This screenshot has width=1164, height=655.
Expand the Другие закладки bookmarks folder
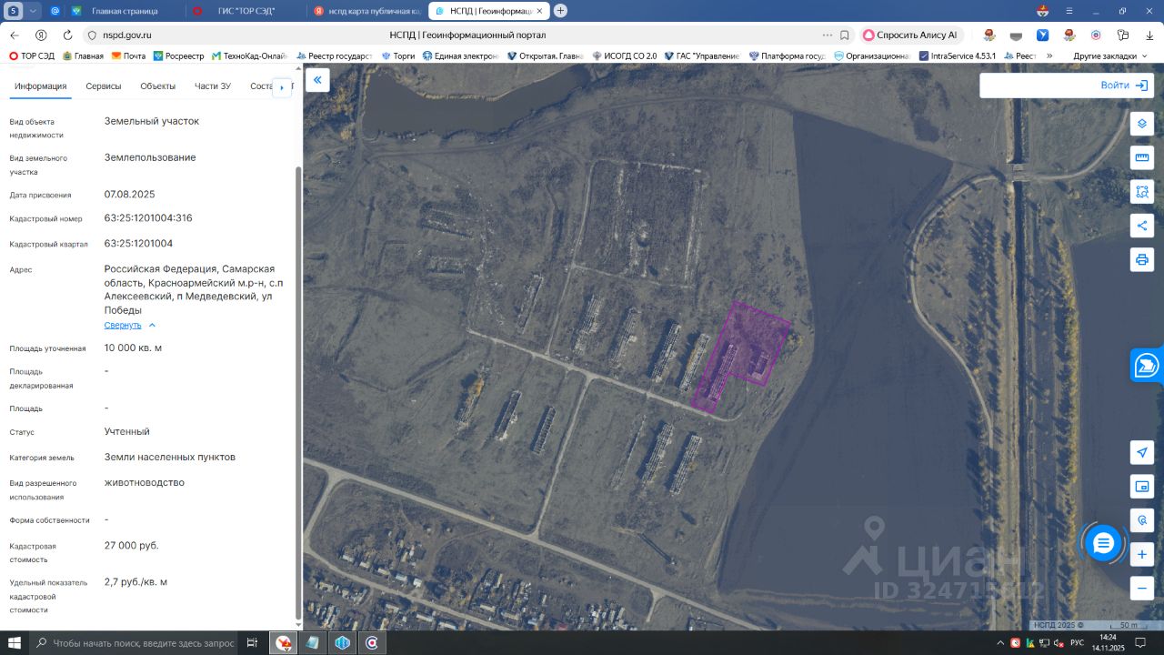[1111, 55]
